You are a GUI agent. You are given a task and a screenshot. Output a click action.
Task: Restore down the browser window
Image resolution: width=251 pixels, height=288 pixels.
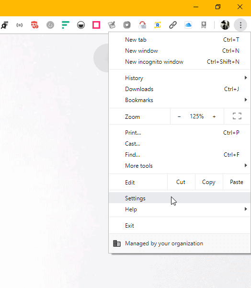click(x=218, y=7)
